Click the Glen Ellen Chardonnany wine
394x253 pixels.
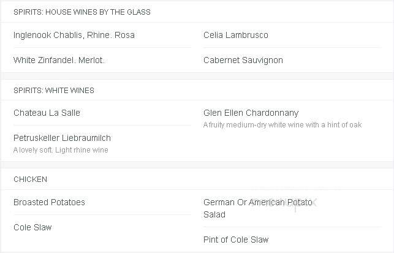tap(251, 113)
